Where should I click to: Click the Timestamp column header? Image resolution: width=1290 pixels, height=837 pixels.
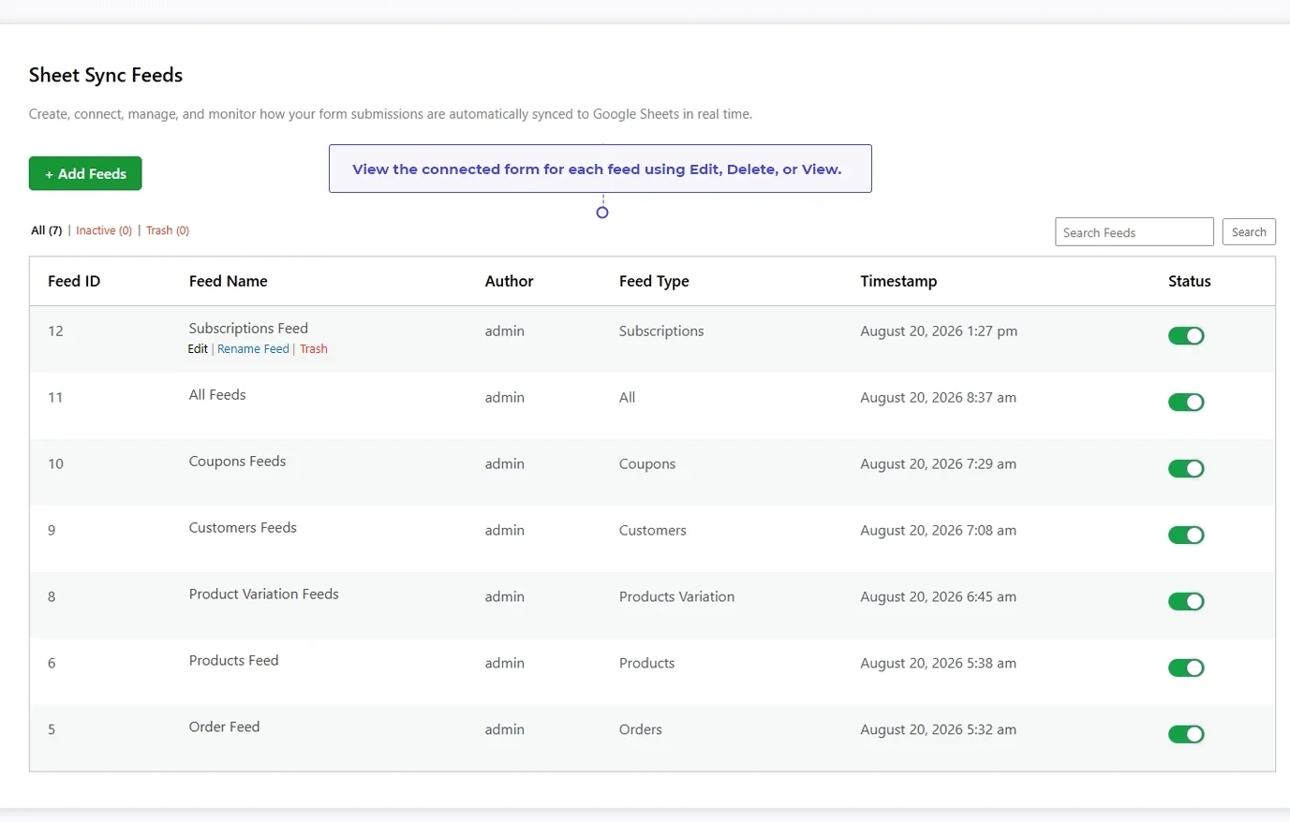coord(898,281)
